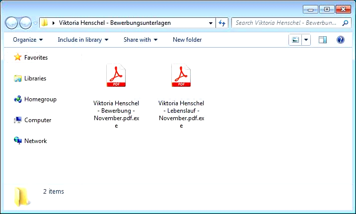Select Libraries in navigation pane

click(35, 78)
